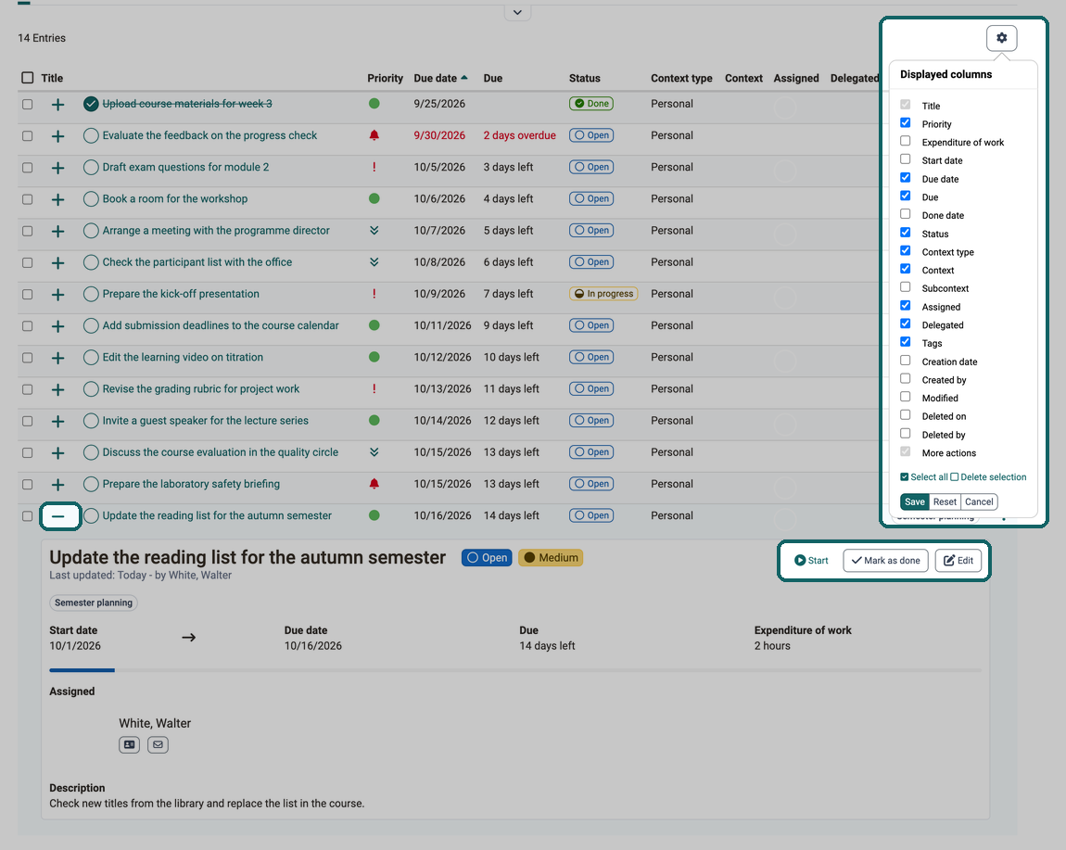Screen dimensions: 1066x850
Task: Sort by the Title column header
Action: tap(52, 78)
